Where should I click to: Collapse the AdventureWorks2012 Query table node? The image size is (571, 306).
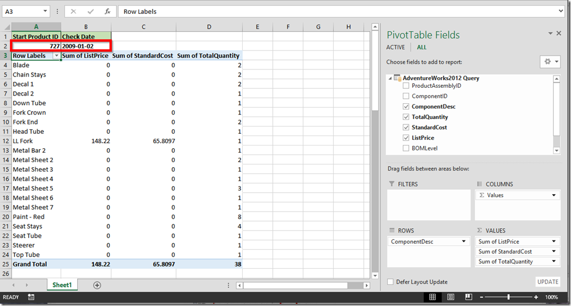click(x=390, y=78)
